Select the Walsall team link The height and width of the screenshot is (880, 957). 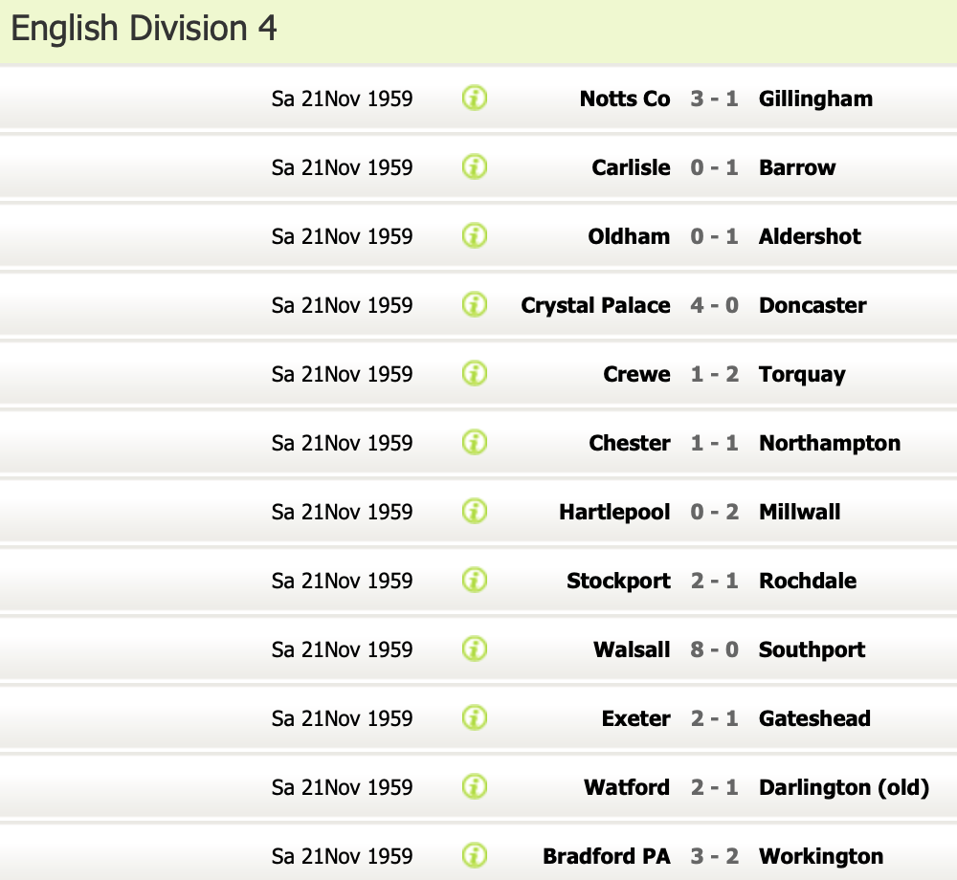pos(632,650)
